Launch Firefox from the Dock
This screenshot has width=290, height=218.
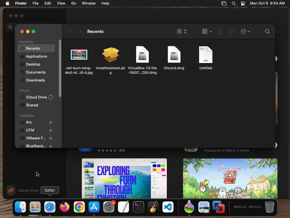(65, 207)
